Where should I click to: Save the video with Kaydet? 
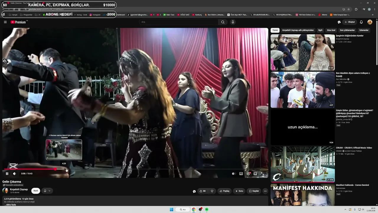pyautogui.click(x=254, y=191)
